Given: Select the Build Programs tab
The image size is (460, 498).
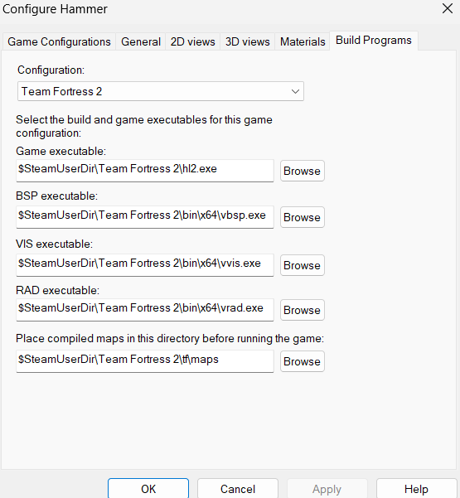Looking at the screenshot, I should 374,41.
